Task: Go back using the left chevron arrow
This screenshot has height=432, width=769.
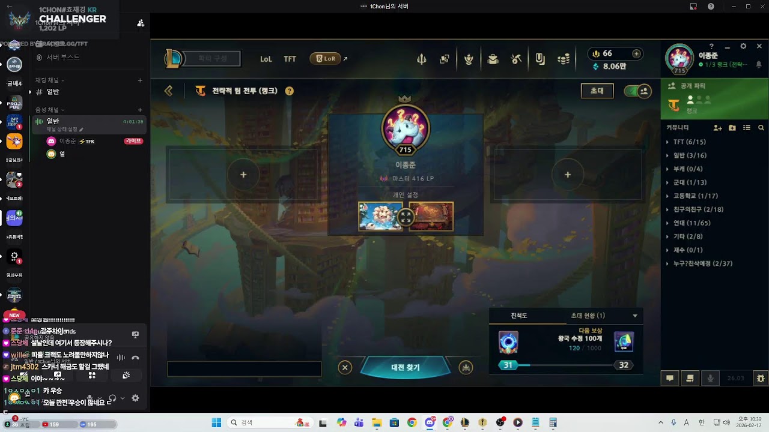Action: [168, 91]
